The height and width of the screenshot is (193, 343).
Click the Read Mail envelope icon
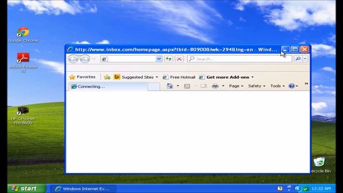pos(204,86)
